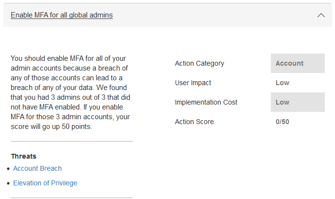Click the divider line below the threats list
This screenshot has height=199, width=335.
[71, 198]
